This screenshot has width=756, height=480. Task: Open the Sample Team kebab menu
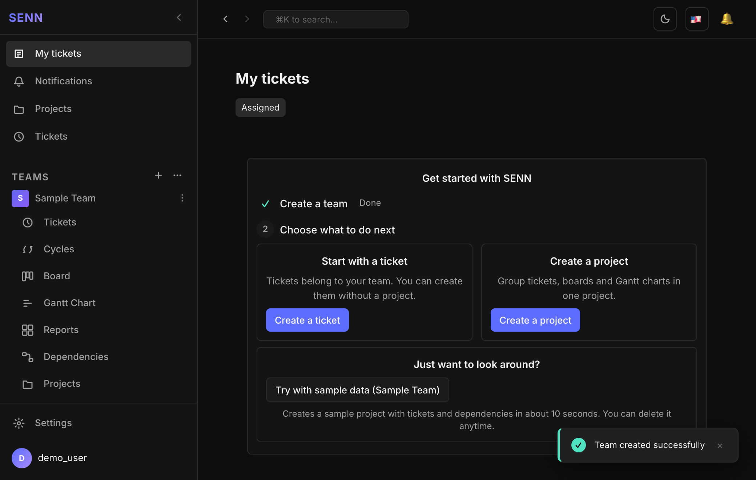click(182, 198)
